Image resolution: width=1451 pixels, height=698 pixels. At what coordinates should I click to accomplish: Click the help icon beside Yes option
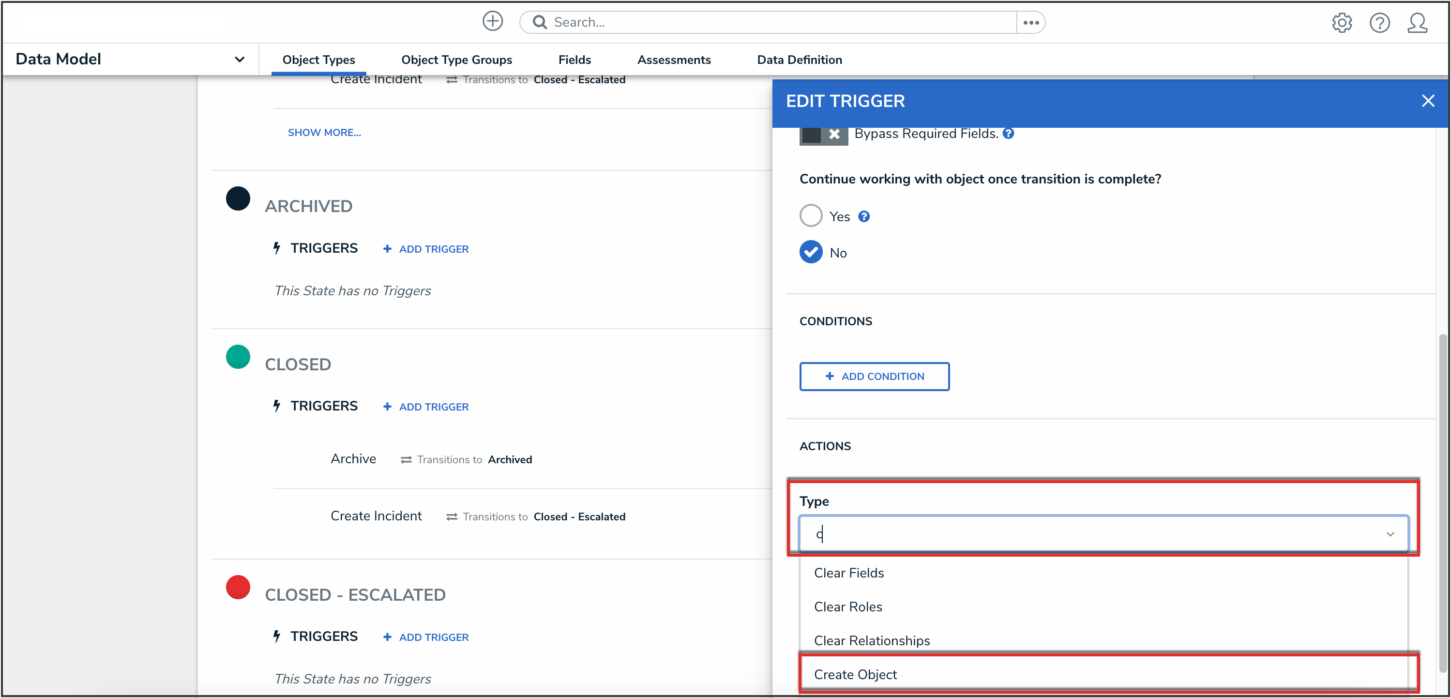tap(863, 216)
